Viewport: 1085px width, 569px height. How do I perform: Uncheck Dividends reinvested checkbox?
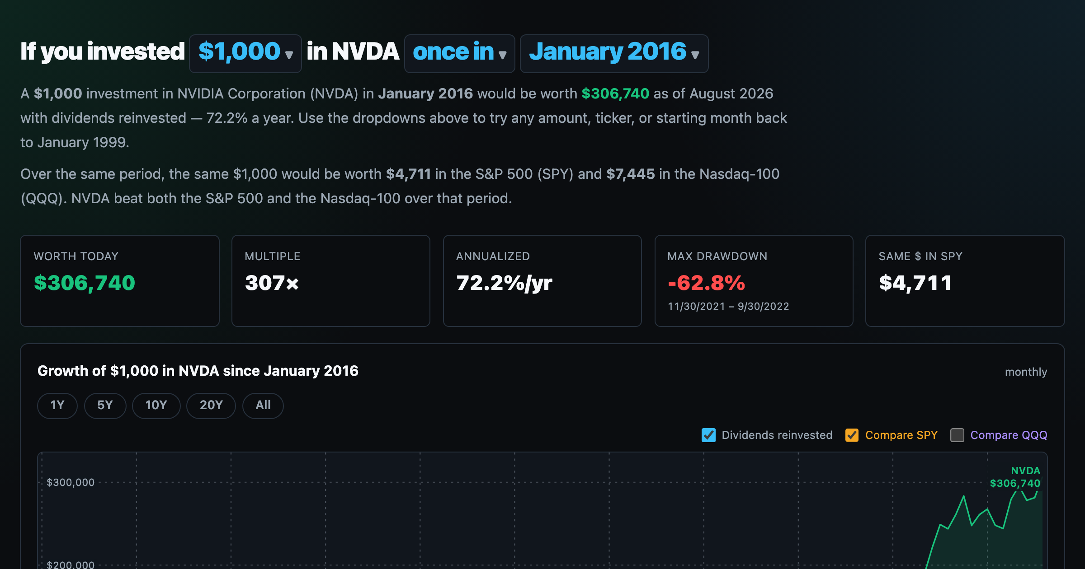point(708,435)
